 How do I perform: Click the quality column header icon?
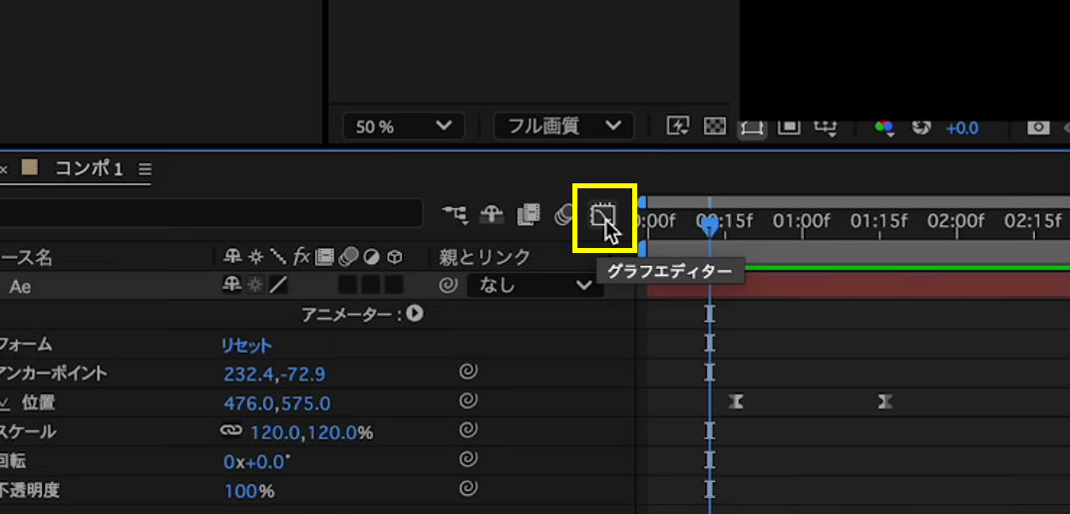click(x=278, y=256)
